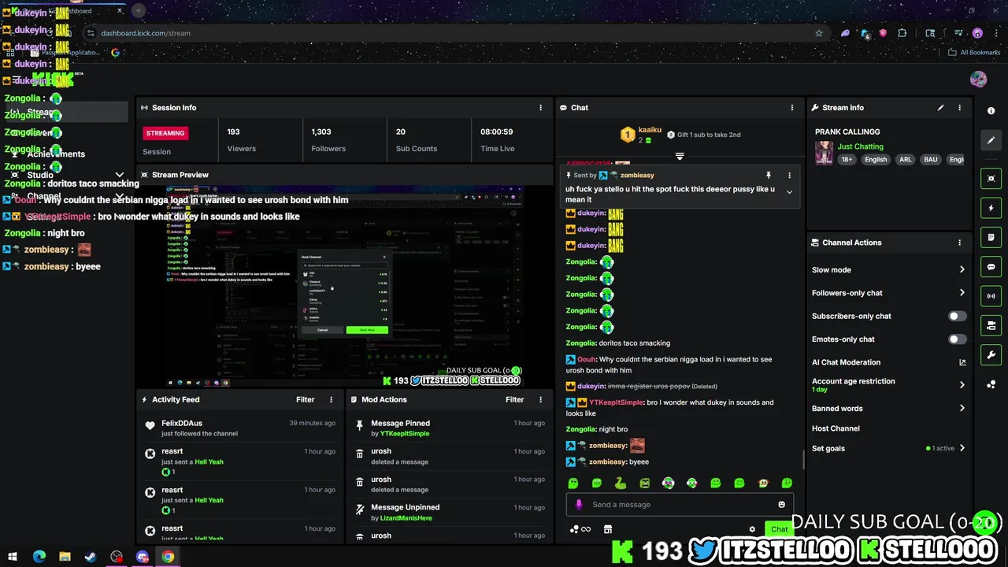Open the shop storefront icon below chat
This screenshot has width=1008, height=567.
point(607,529)
